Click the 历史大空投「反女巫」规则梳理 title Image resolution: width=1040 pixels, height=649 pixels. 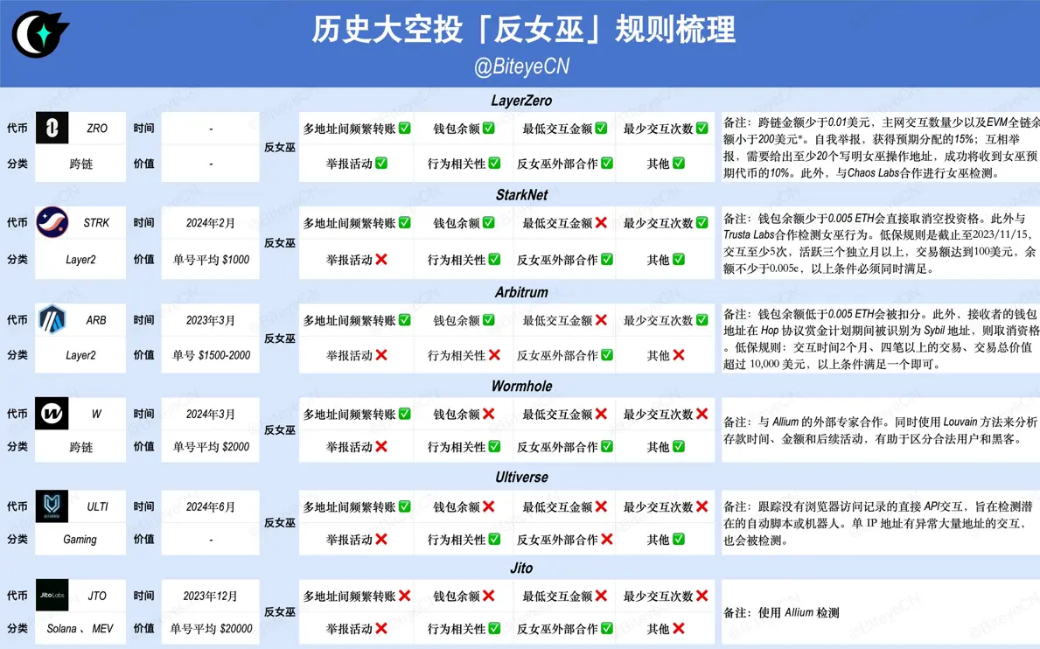tap(523, 31)
